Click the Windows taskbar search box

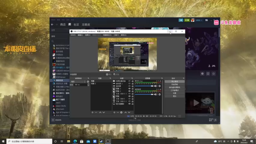click(29, 141)
